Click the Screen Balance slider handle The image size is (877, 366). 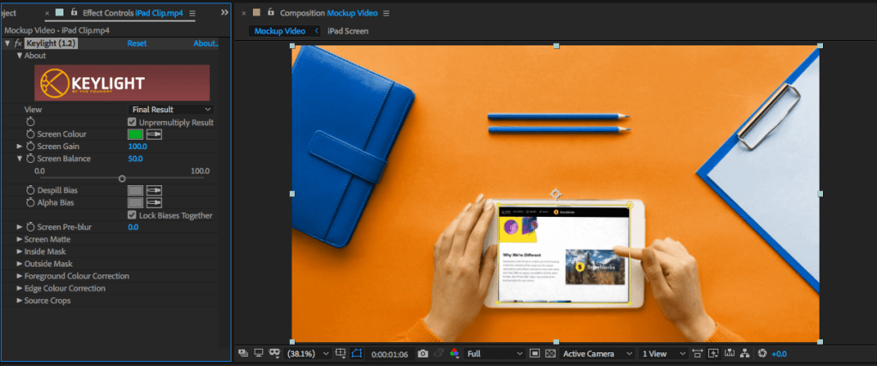point(122,179)
